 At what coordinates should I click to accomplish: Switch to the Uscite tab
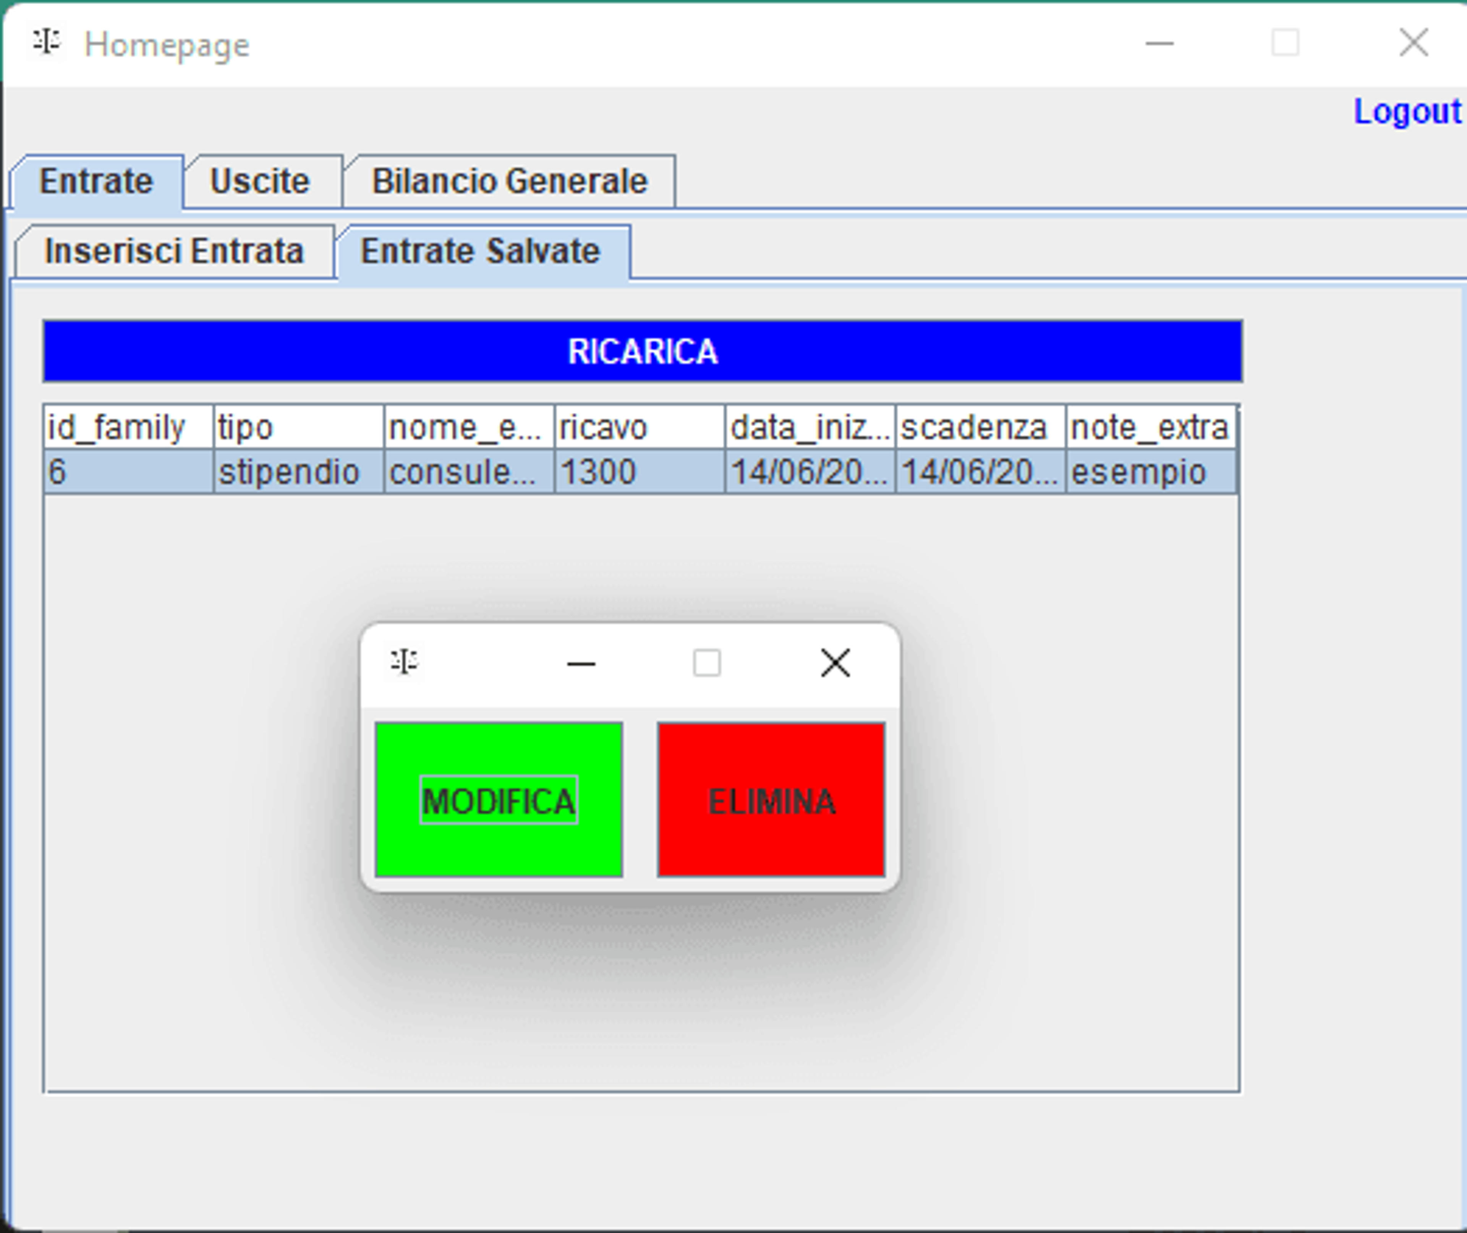[261, 181]
